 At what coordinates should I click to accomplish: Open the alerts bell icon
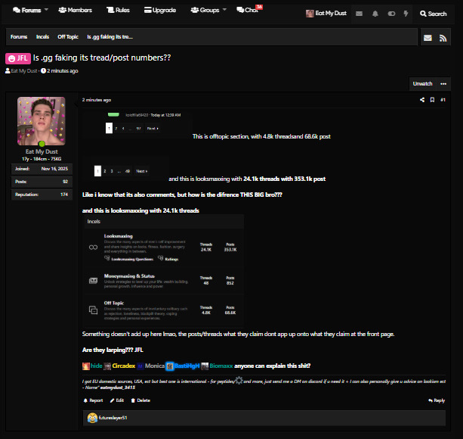(x=375, y=14)
